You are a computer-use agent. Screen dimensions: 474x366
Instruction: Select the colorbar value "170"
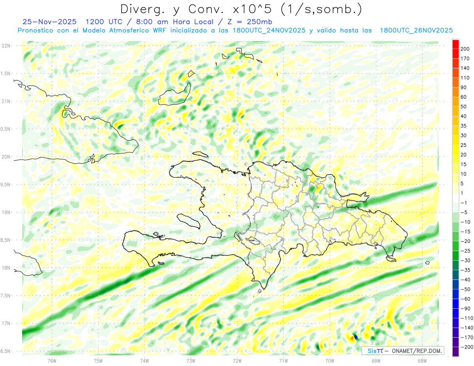(x=466, y=58)
